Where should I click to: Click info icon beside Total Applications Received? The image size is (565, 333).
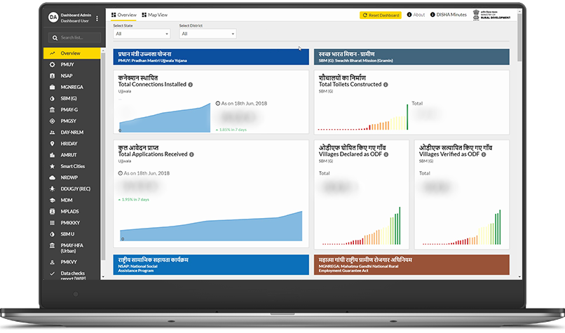(192, 154)
